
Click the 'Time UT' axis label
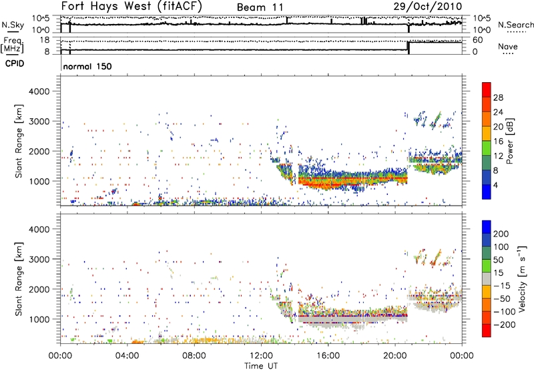click(x=261, y=366)
